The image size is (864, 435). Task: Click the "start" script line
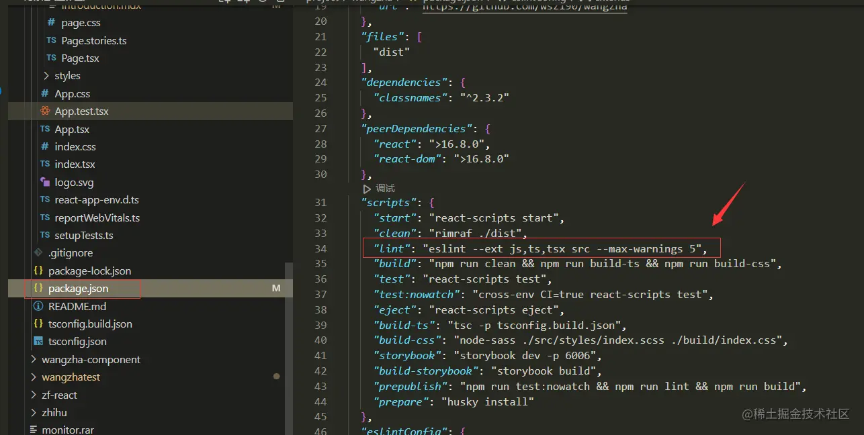pos(469,217)
